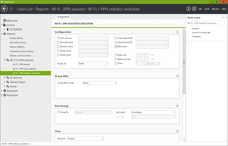
Task: Enable the User account checkbox
Action: [x=58, y=38]
